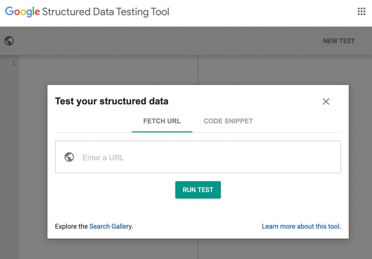Open the Search Gallery link
This screenshot has height=259, width=372.
tap(110, 226)
